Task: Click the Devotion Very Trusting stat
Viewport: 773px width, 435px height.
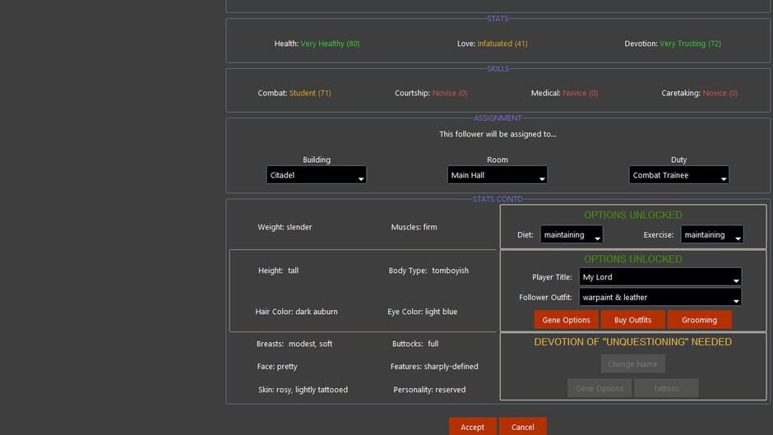Action: pos(690,44)
